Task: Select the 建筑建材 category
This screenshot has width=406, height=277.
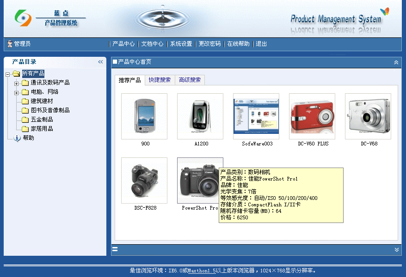Action: [42, 101]
